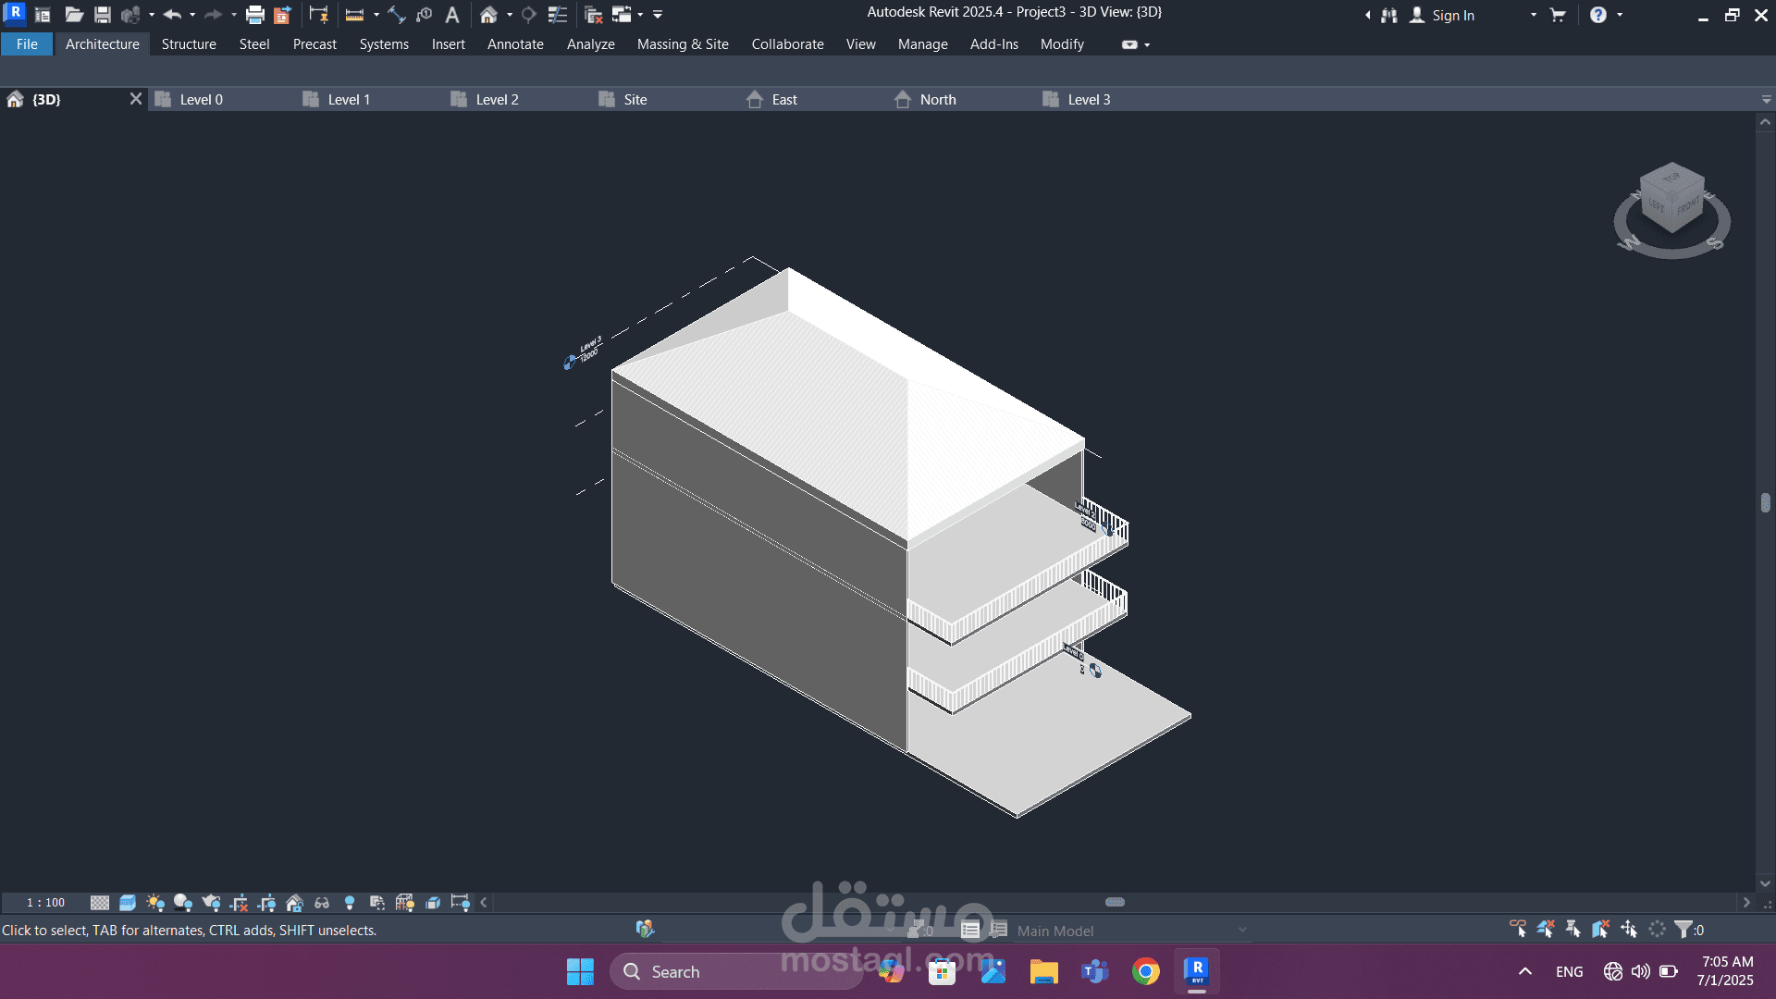Open Temporary View Properties icon
1776x999 pixels.
pos(377,903)
